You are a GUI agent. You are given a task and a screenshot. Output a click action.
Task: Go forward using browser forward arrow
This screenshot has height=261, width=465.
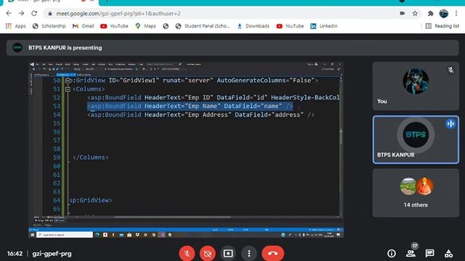(21, 13)
